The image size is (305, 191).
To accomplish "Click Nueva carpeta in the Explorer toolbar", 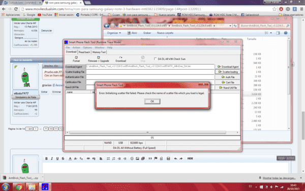I will [165, 33].
